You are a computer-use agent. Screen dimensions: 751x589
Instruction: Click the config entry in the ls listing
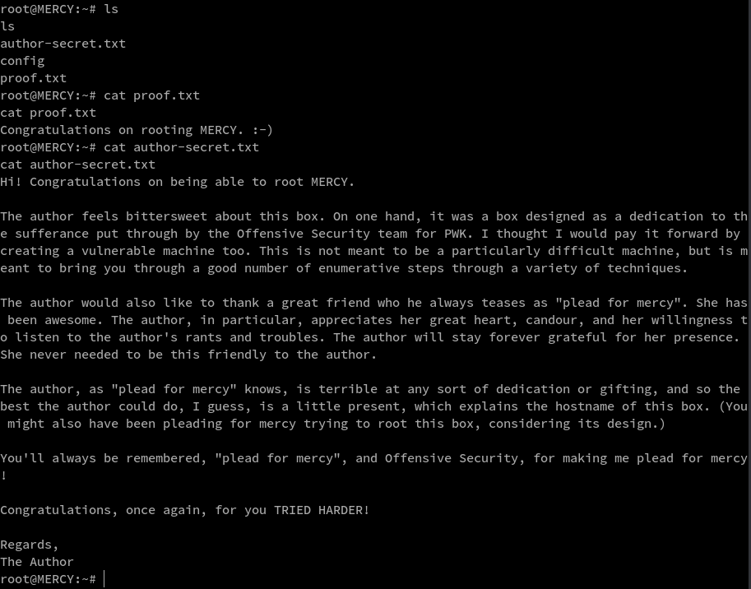point(22,61)
